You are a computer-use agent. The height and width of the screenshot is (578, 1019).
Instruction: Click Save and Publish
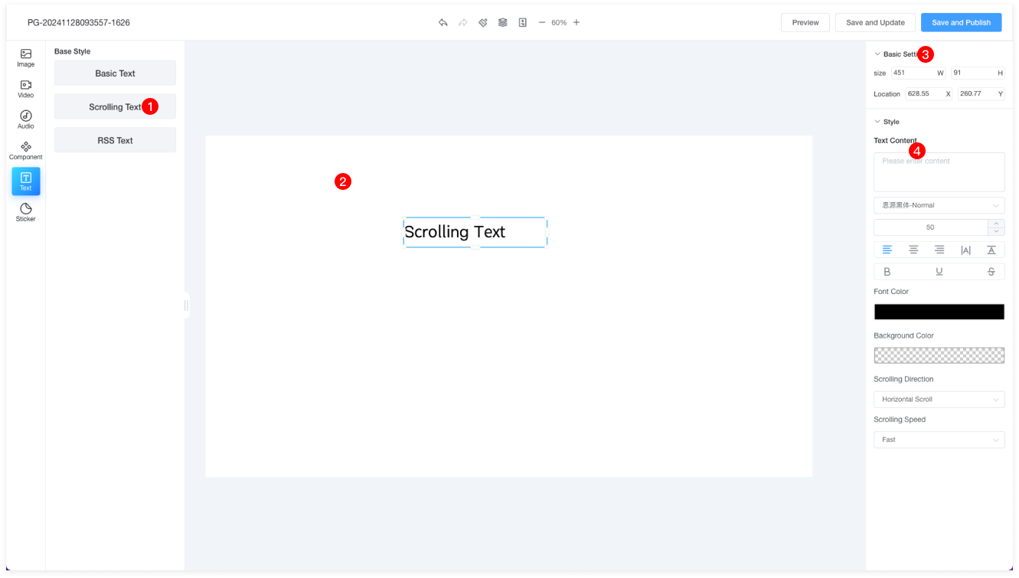coord(961,22)
